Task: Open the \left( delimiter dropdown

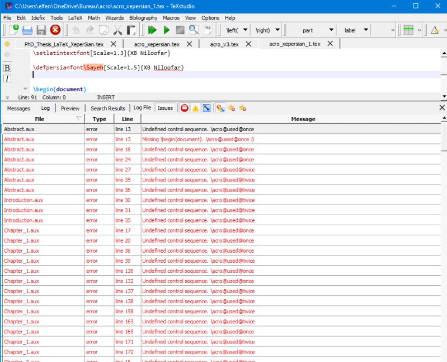Action: click(x=245, y=30)
